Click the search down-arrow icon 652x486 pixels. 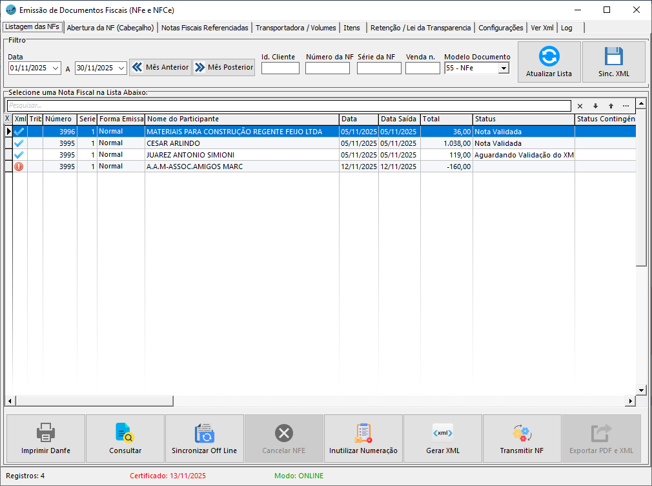coord(595,106)
